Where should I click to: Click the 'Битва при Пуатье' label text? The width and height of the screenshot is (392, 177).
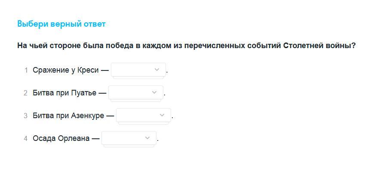(x=64, y=93)
